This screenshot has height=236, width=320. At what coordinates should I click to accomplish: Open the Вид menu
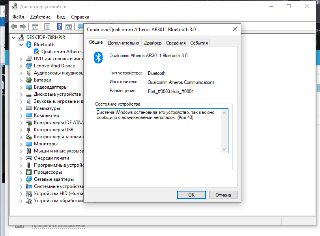click(61, 17)
